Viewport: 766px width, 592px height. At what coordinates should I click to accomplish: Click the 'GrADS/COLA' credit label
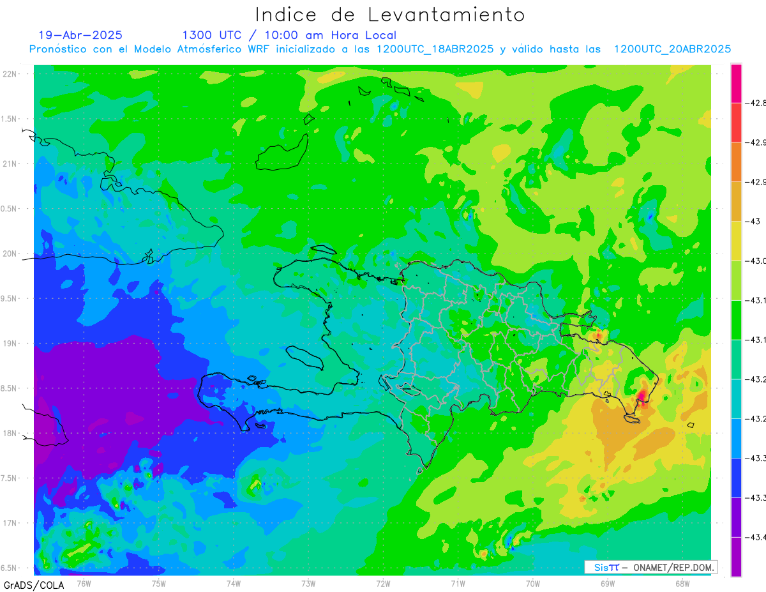[x=33, y=585]
